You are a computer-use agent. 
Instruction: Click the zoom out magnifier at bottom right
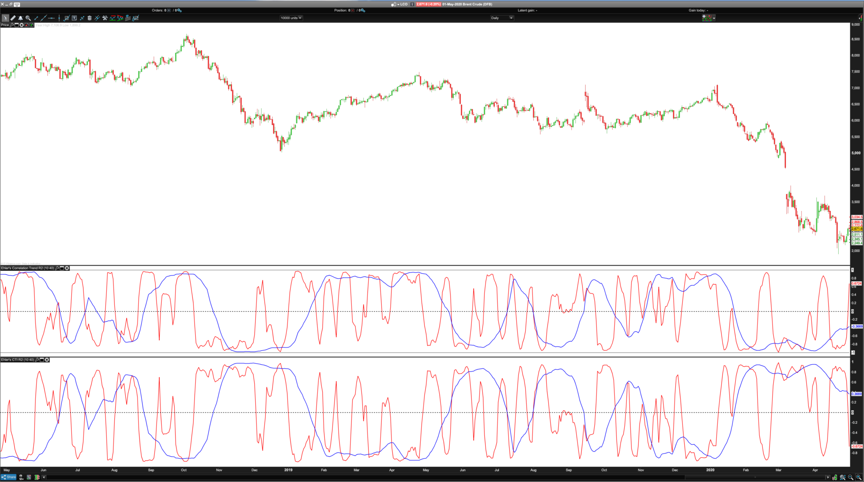(x=850, y=477)
